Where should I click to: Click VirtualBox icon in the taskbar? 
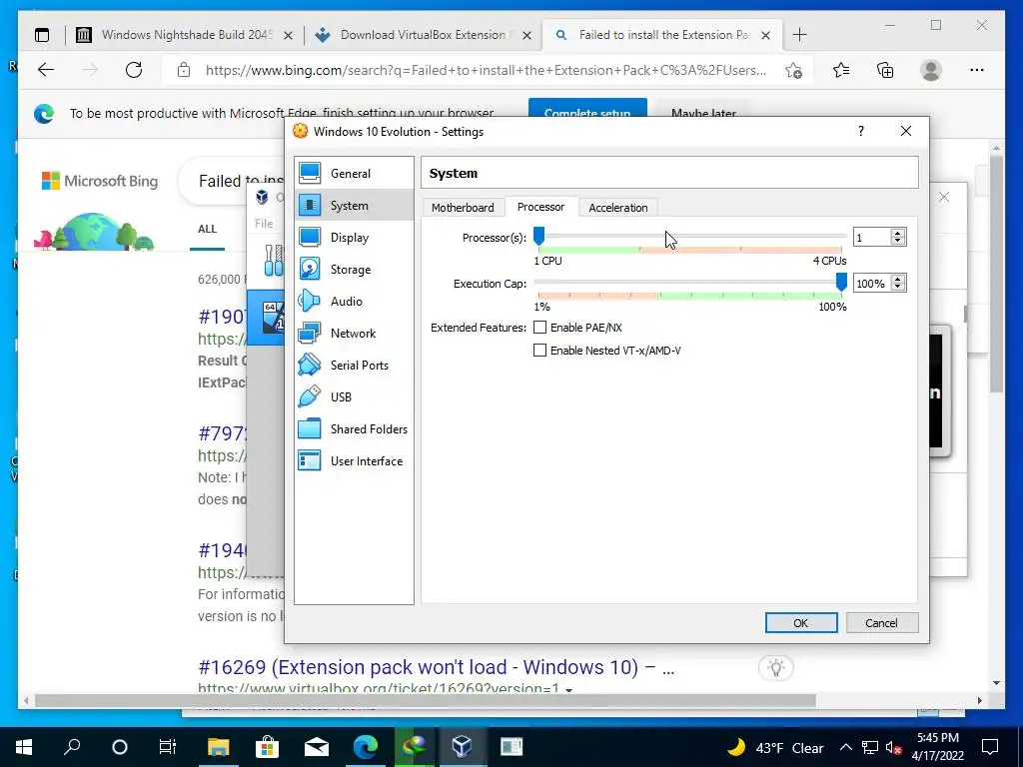462,747
